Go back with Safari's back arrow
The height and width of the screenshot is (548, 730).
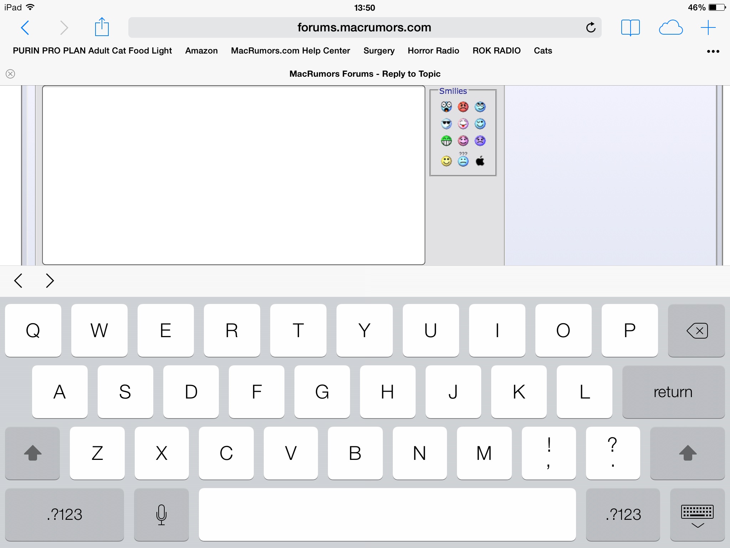pos(25,27)
